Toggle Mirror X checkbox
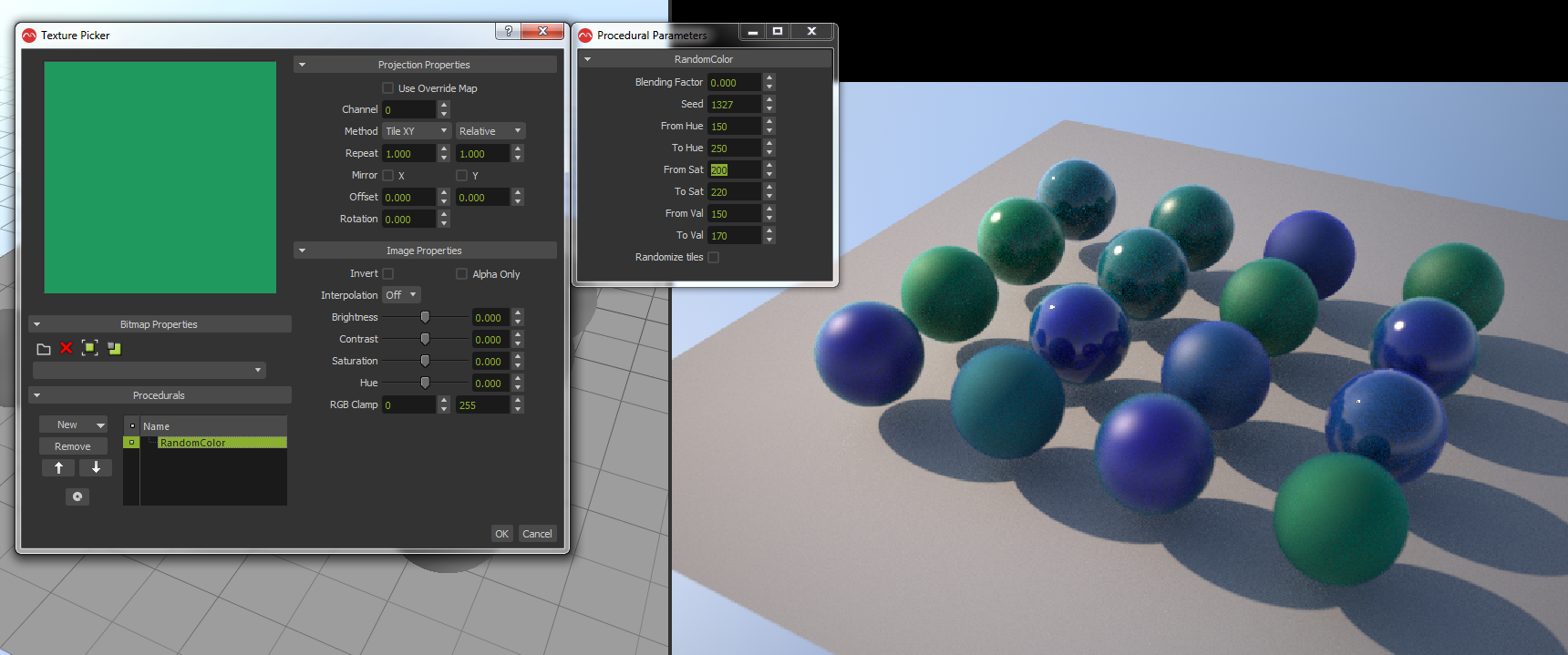This screenshot has width=1568, height=655. (388, 175)
